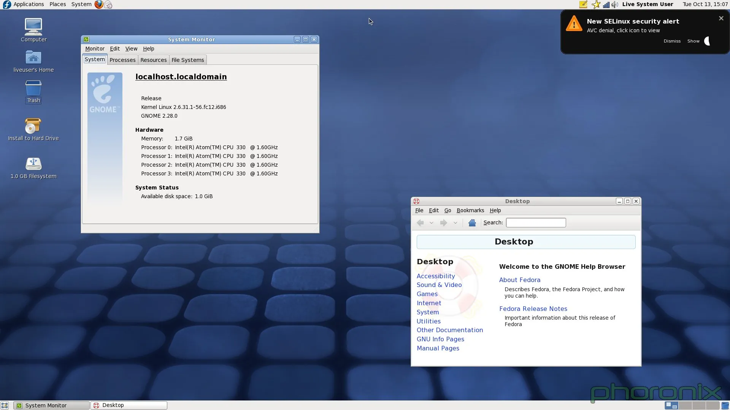Open Edit menu in System Monitor
This screenshot has height=410, width=730.
click(115, 49)
